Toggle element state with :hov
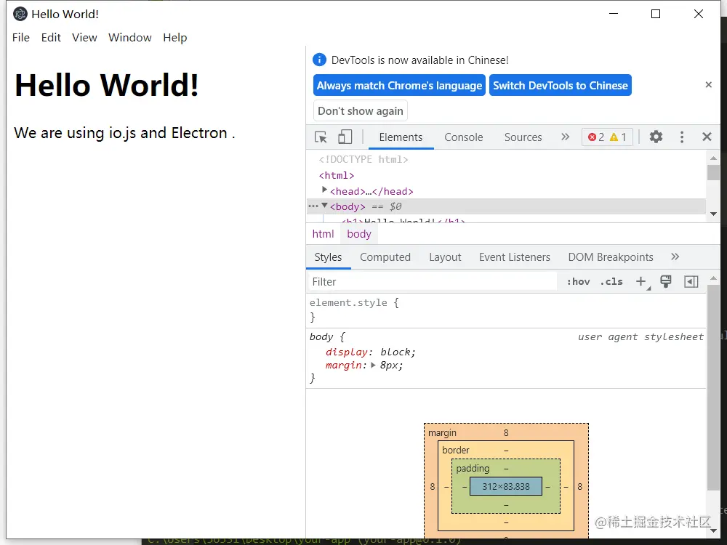 pos(578,282)
